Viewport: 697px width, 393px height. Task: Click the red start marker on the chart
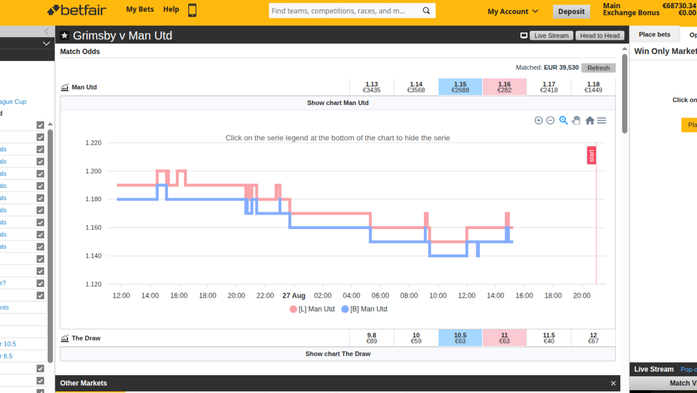[591, 155]
